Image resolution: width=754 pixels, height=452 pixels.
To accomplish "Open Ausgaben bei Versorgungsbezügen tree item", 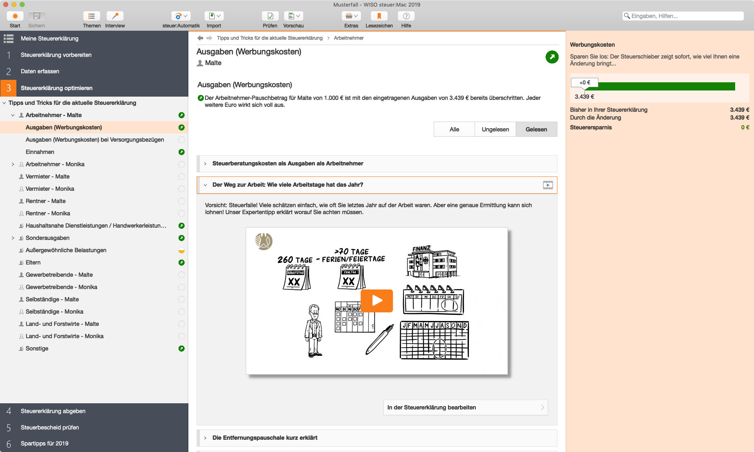I will pyautogui.click(x=94, y=140).
